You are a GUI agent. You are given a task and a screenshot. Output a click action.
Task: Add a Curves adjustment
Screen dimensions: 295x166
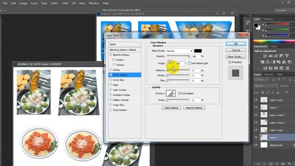point(276,56)
